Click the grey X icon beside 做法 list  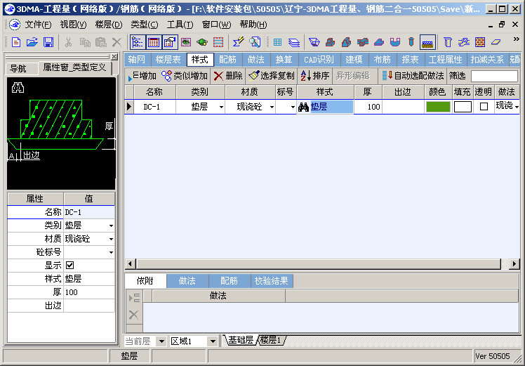pyautogui.click(x=133, y=315)
